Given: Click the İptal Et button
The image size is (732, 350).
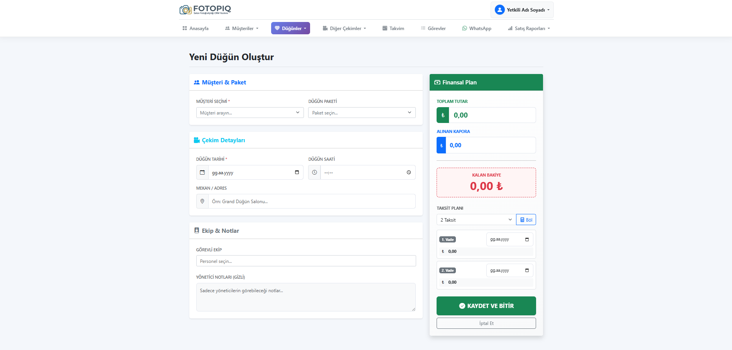Looking at the screenshot, I should (486, 323).
